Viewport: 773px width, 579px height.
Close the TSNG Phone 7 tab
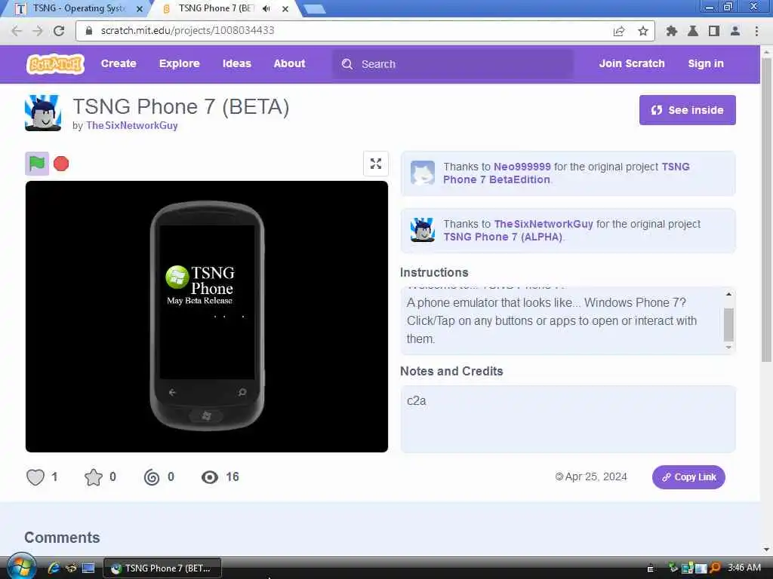tap(285, 8)
